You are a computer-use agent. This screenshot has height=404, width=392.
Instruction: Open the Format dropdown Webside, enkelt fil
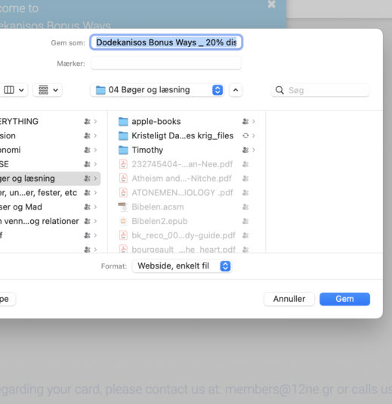click(182, 266)
